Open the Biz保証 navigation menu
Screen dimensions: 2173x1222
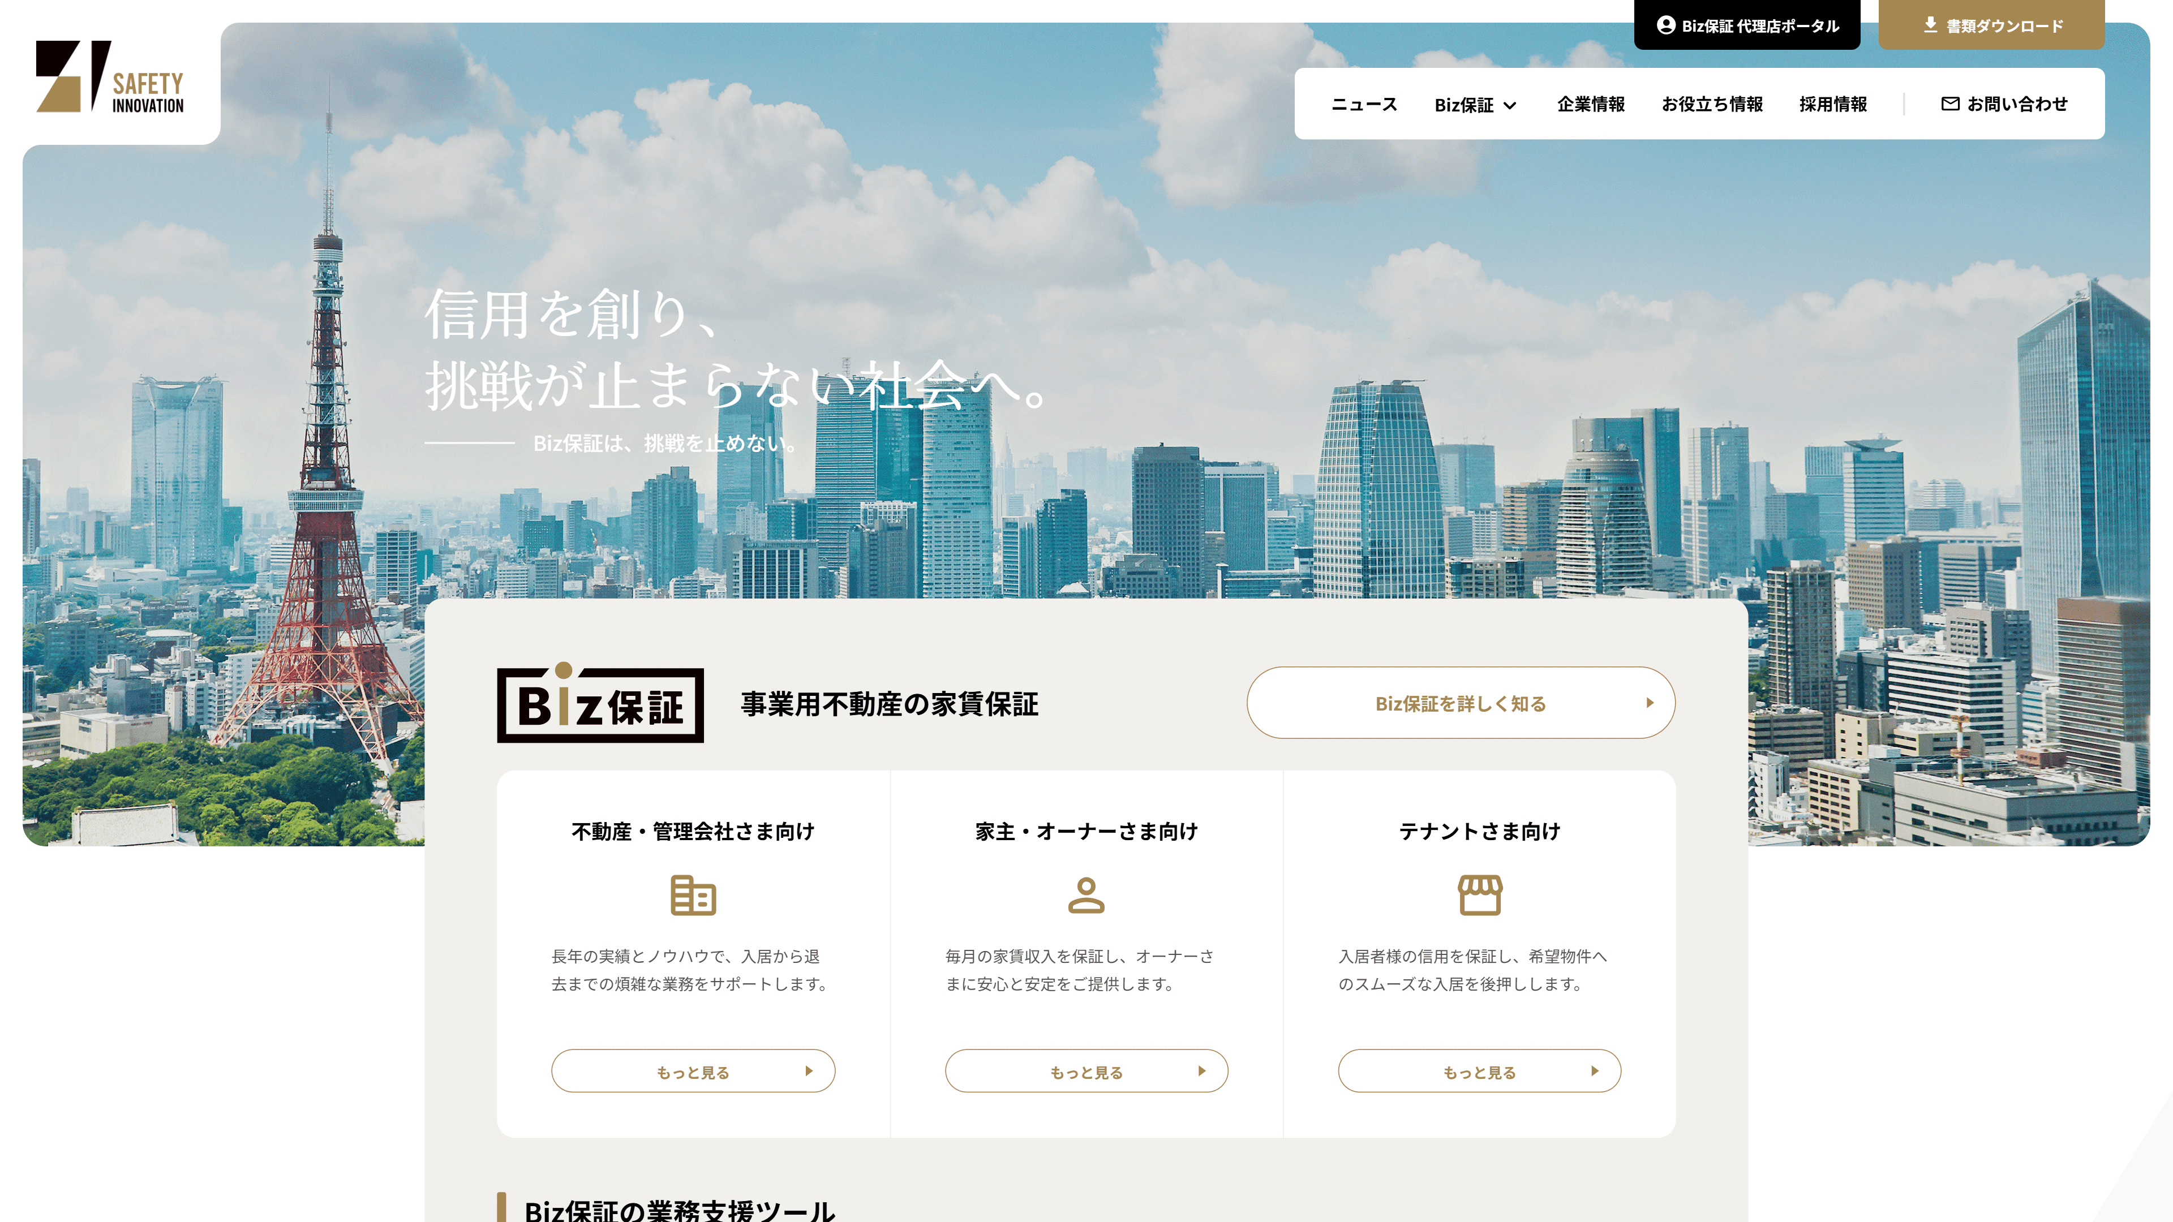click(x=1475, y=105)
